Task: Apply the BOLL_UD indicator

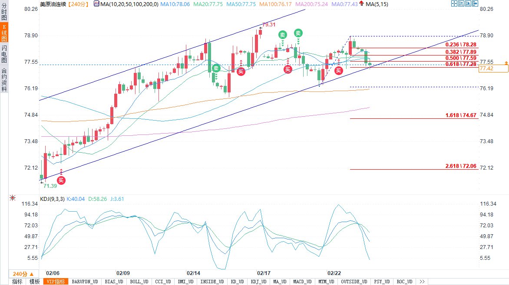Action: click(139, 282)
